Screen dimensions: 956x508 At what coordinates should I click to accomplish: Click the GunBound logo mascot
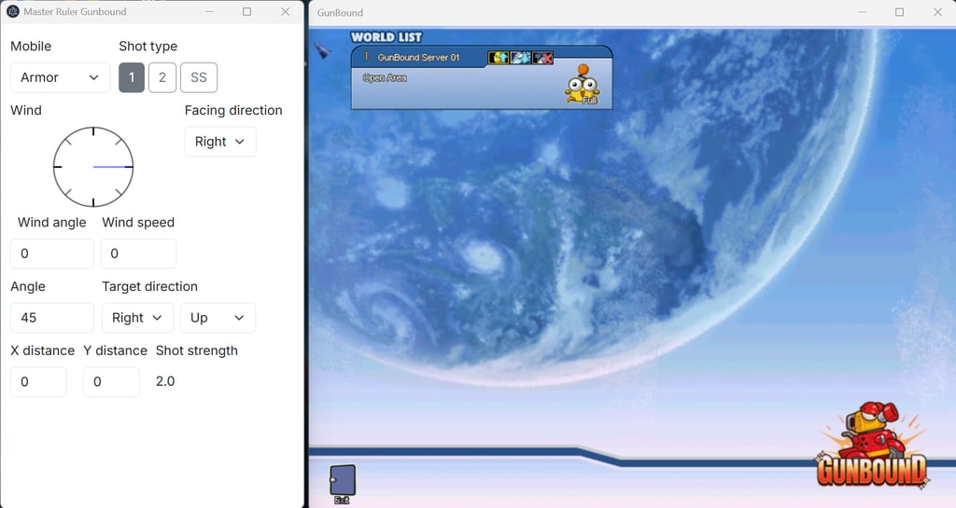(x=872, y=446)
